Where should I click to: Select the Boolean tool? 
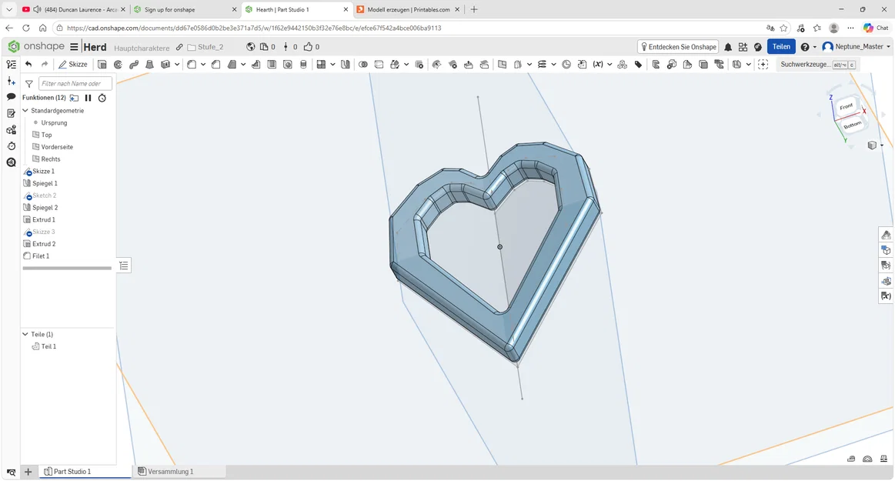363,65
